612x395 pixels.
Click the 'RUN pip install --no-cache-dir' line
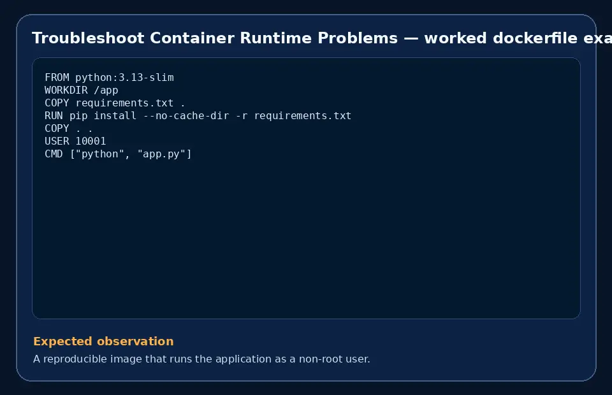click(x=198, y=116)
